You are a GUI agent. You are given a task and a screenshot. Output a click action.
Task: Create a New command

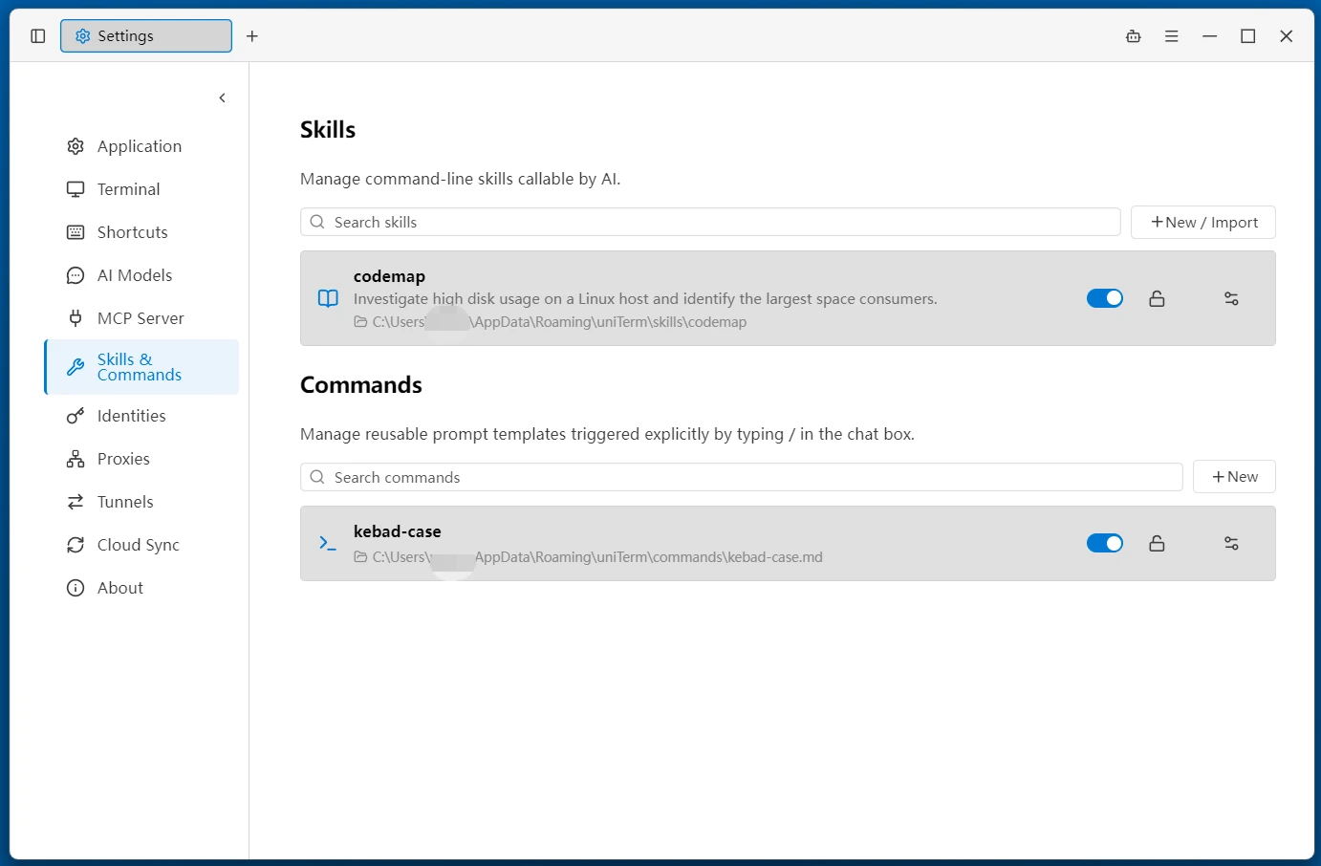[x=1234, y=476]
